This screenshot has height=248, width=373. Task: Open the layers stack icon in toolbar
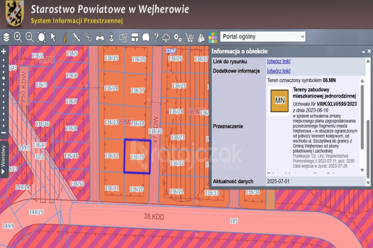(7, 38)
